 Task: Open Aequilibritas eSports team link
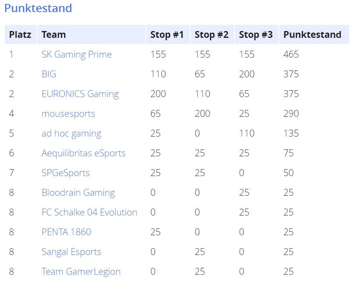coord(83,153)
